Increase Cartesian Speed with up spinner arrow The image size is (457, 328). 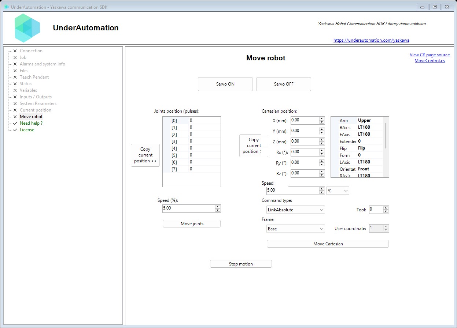322,189
